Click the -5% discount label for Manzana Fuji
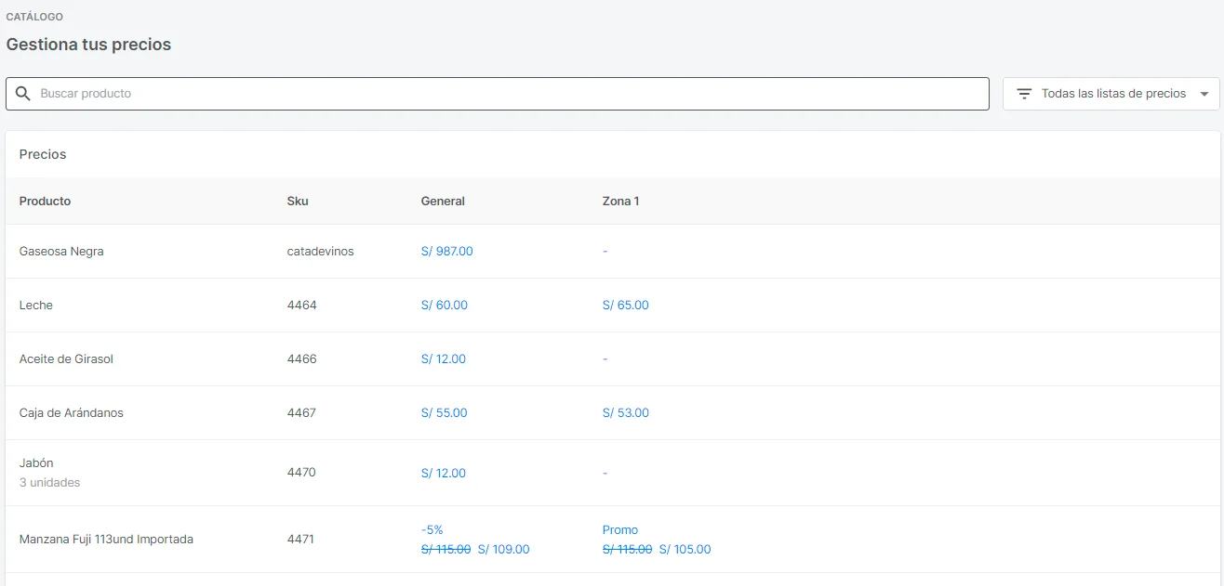This screenshot has height=586, width=1224. point(432,529)
